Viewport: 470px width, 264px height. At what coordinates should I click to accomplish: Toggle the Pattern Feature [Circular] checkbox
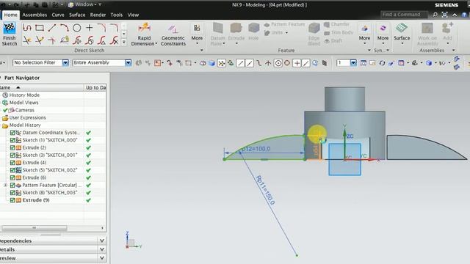pyautogui.click(x=12, y=185)
